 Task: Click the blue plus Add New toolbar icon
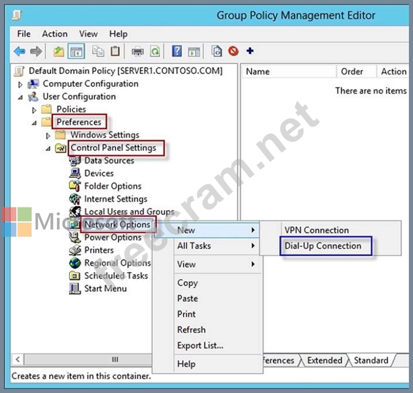point(250,51)
